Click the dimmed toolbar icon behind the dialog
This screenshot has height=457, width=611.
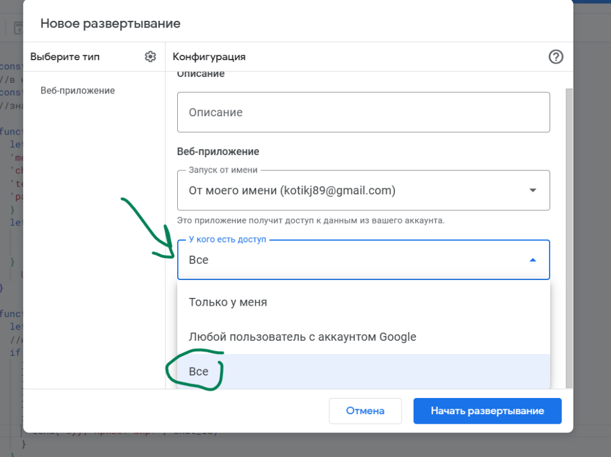click(18, 28)
